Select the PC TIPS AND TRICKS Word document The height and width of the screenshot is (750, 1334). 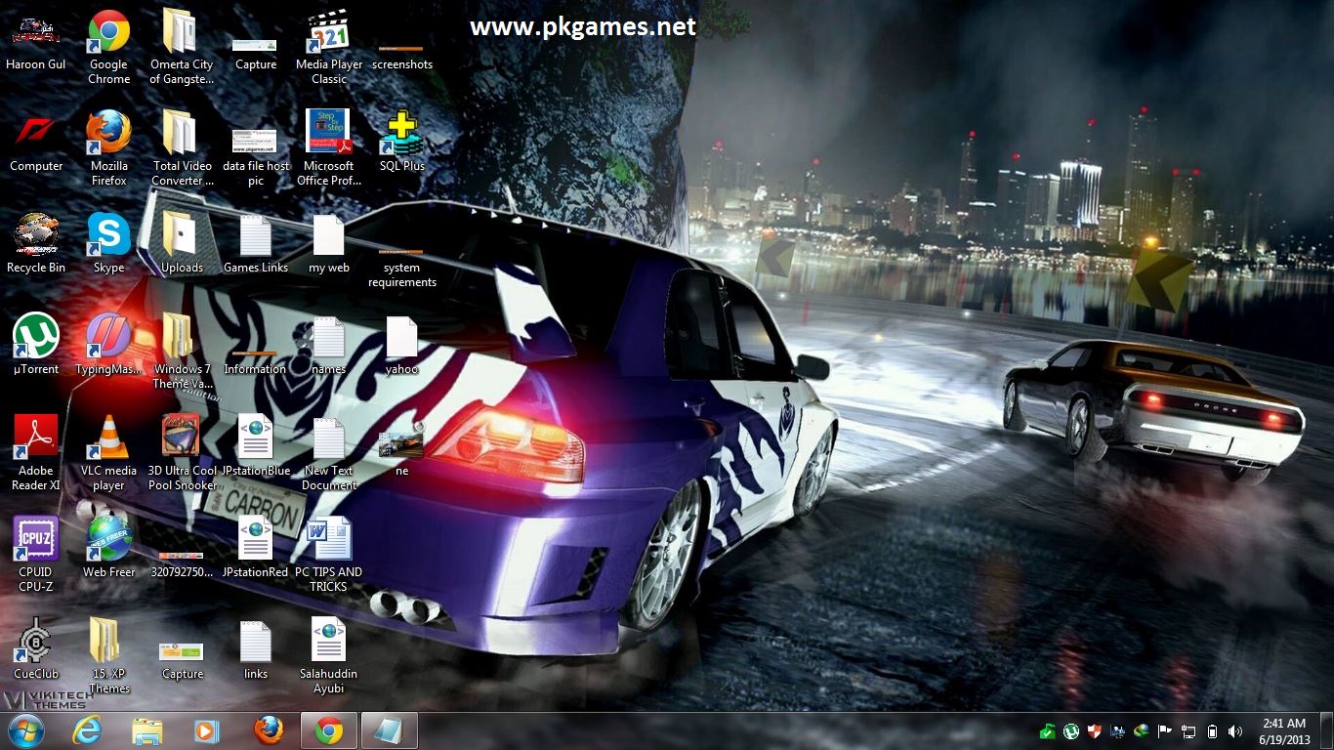coord(329,554)
